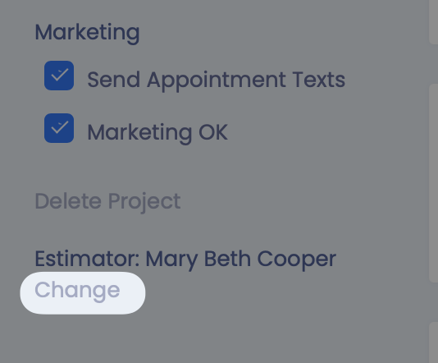Uncheck the Marketing OK checkbox
Screen dimensions: 438x363
pos(59,128)
